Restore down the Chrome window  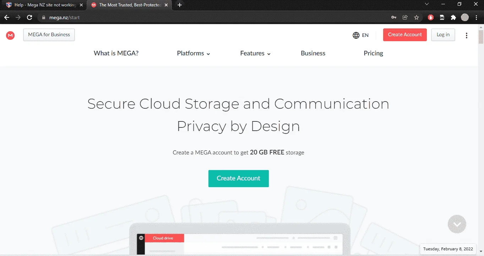(x=459, y=4)
